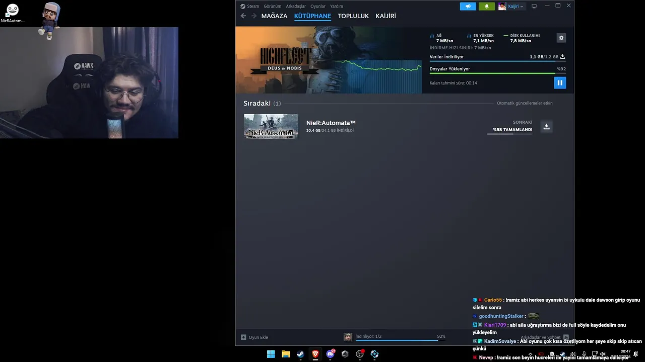Click the NieR:Automata title text
Viewport: 645px width, 362px height.
point(331,123)
